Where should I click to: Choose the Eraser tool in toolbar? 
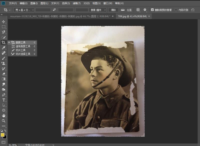(4, 74)
